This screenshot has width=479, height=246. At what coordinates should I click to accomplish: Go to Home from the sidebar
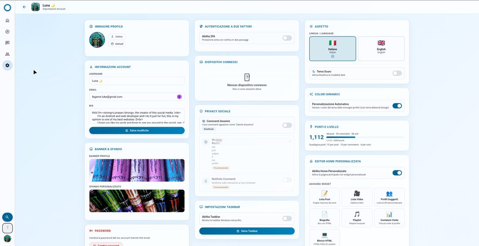click(x=7, y=20)
